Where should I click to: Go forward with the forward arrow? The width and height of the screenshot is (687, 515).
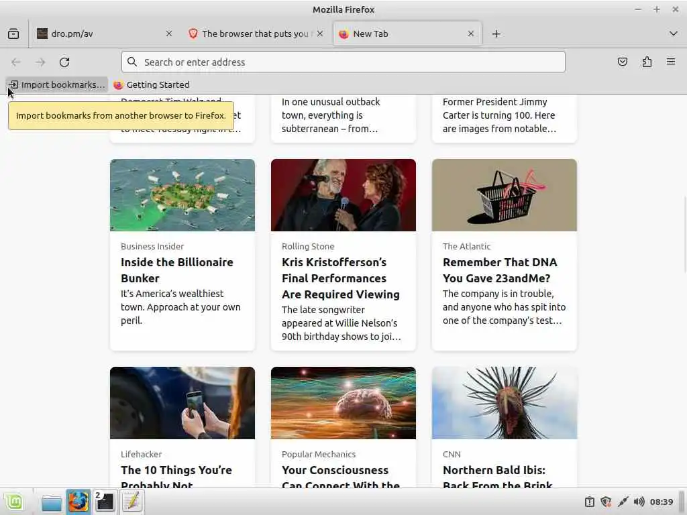tap(41, 62)
